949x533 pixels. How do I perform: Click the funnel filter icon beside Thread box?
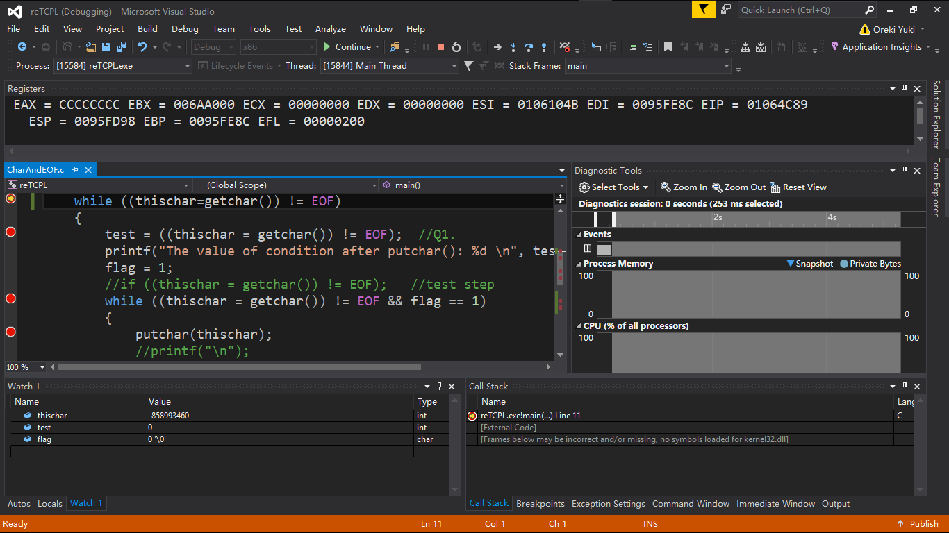click(469, 65)
